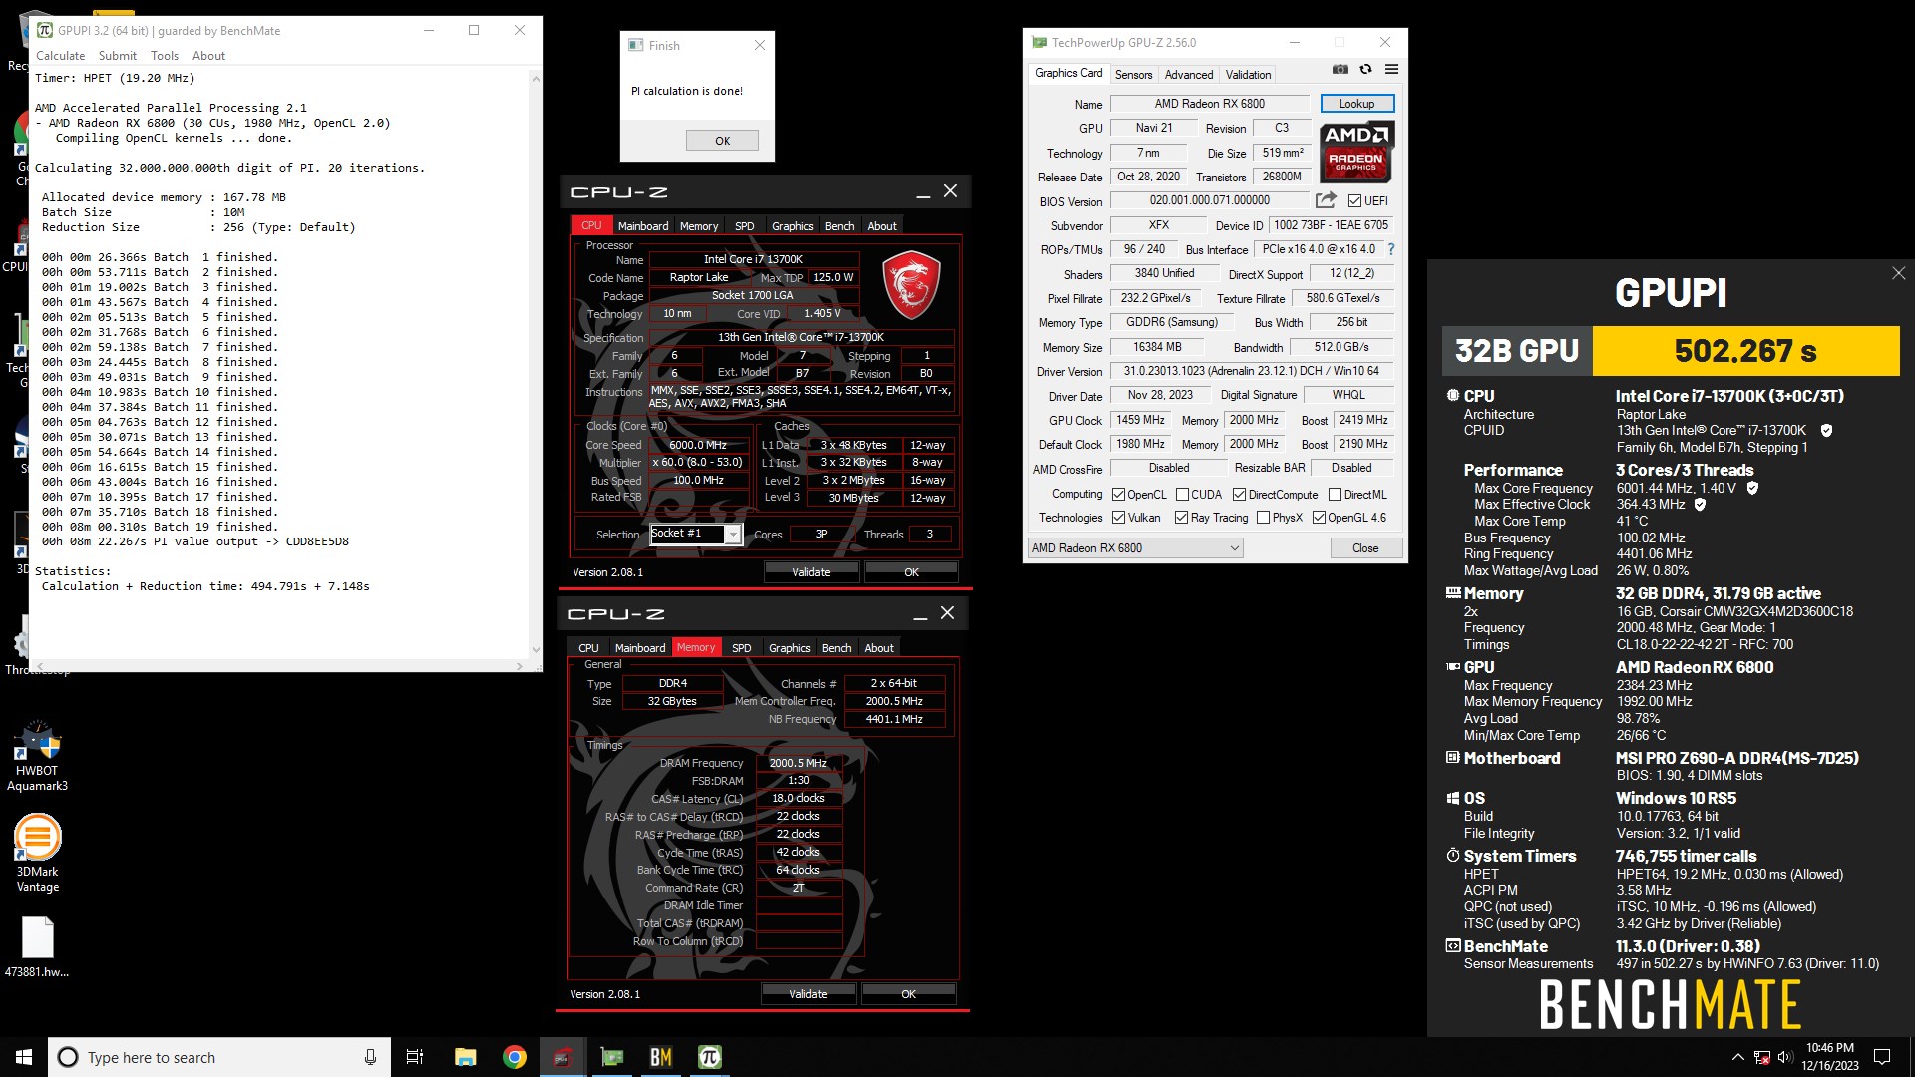Click the MSI dragon shield logo
The width and height of the screenshot is (1915, 1077).
point(911,285)
